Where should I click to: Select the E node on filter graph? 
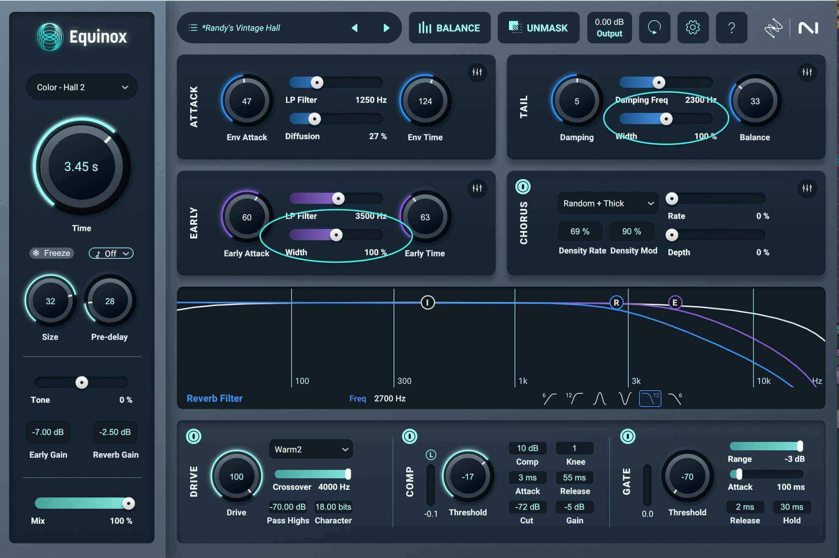click(x=675, y=302)
